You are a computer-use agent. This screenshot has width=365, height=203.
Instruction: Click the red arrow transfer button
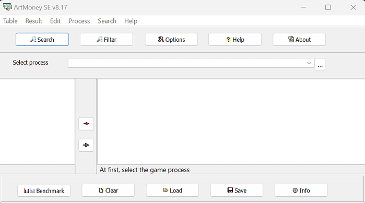[86, 124]
